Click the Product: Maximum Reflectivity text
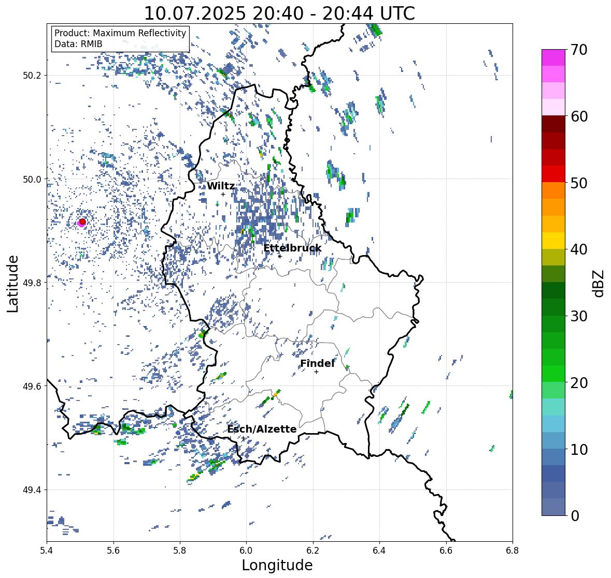 [120, 33]
